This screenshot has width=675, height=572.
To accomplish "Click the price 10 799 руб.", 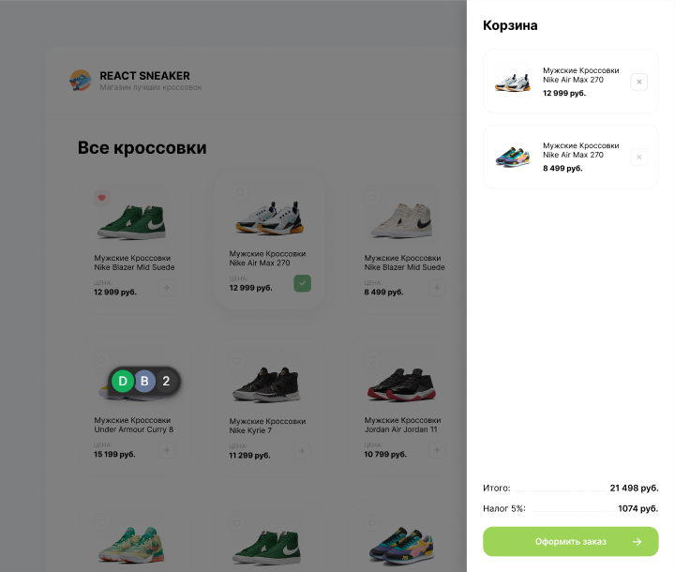I will click(385, 455).
